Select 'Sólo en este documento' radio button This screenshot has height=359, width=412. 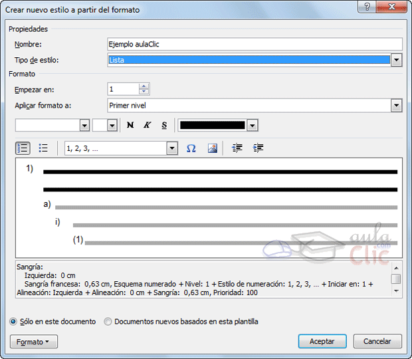point(14,321)
